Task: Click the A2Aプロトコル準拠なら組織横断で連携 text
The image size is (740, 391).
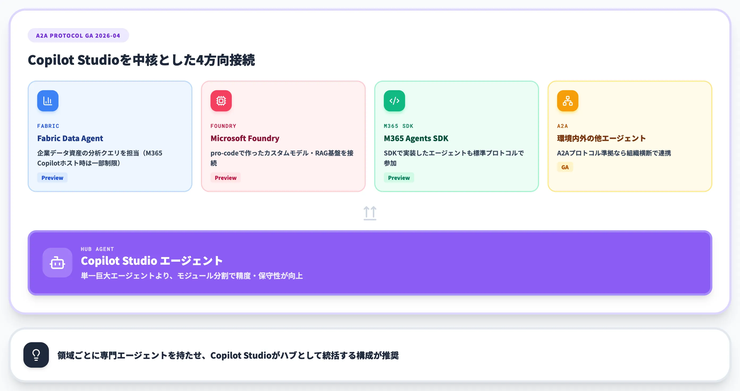Action: (614, 153)
